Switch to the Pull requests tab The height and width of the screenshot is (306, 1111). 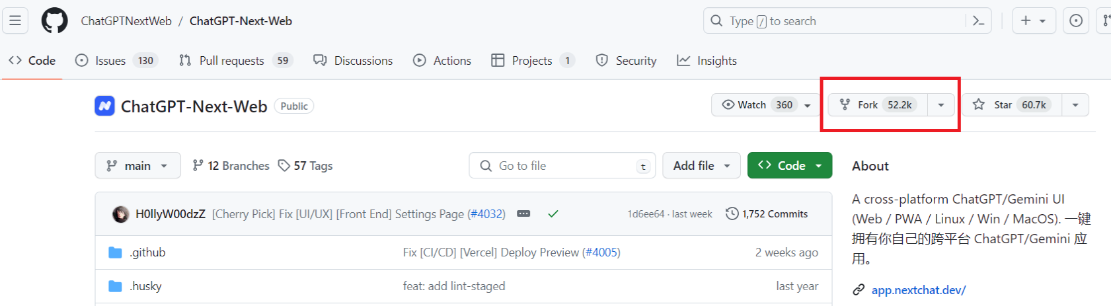coord(231,61)
